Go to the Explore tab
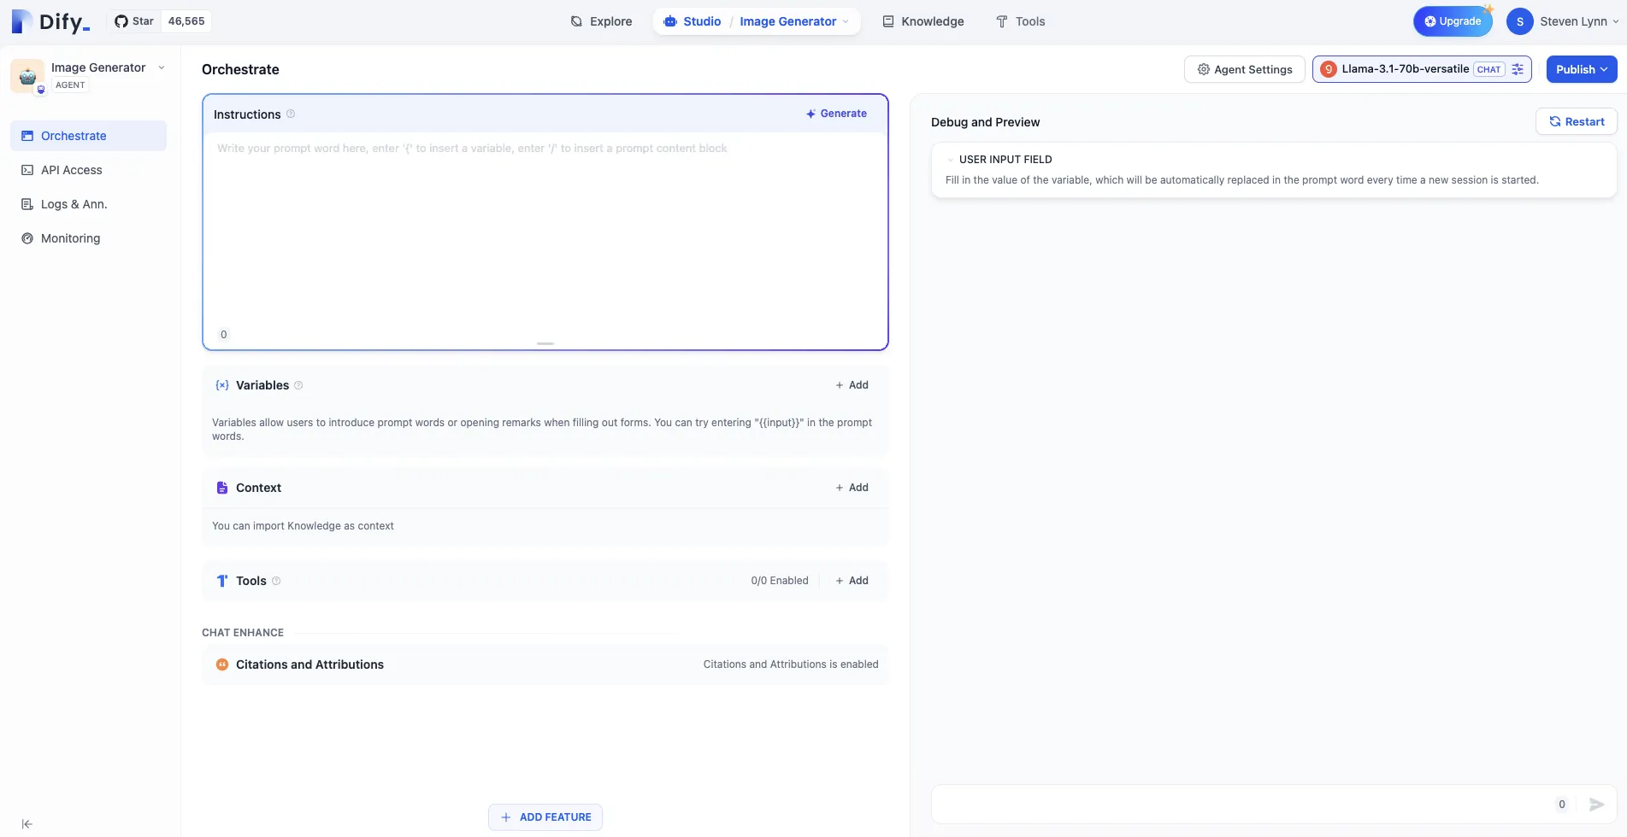1627x837 pixels. [601, 21]
